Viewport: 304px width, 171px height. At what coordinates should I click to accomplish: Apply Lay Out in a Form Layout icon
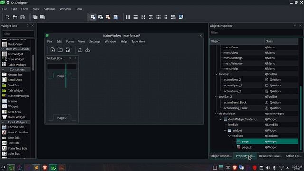(166, 17)
